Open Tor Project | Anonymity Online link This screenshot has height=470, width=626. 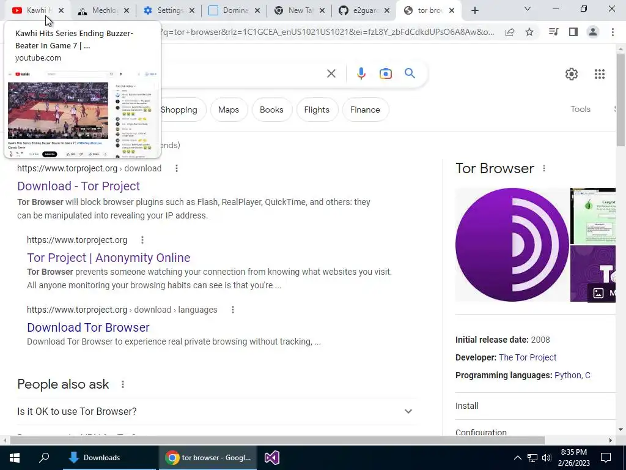click(x=109, y=258)
